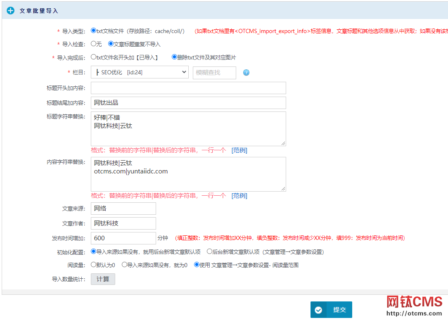Screen dimensions: 448x320
Task: Select the 无 option for 导入检查
Action: point(93,44)
